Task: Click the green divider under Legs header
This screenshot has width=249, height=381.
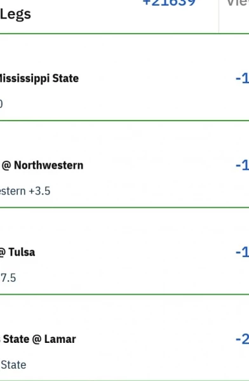Action: tap(124, 34)
